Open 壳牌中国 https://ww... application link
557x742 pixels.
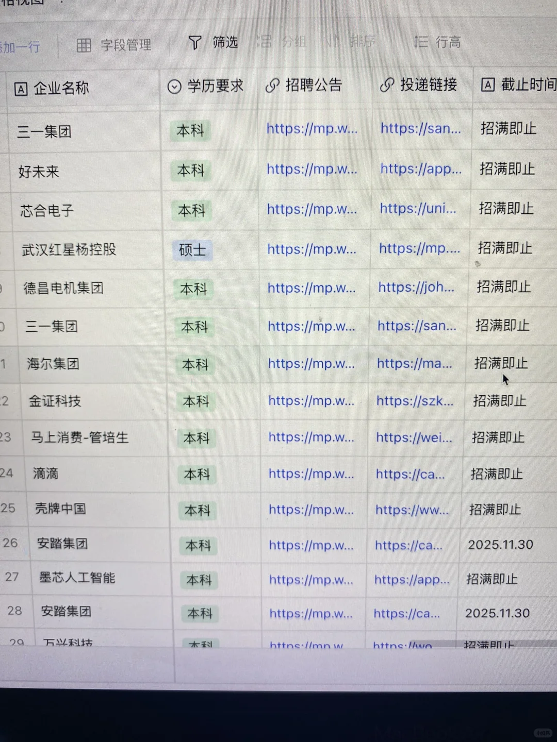point(412,510)
